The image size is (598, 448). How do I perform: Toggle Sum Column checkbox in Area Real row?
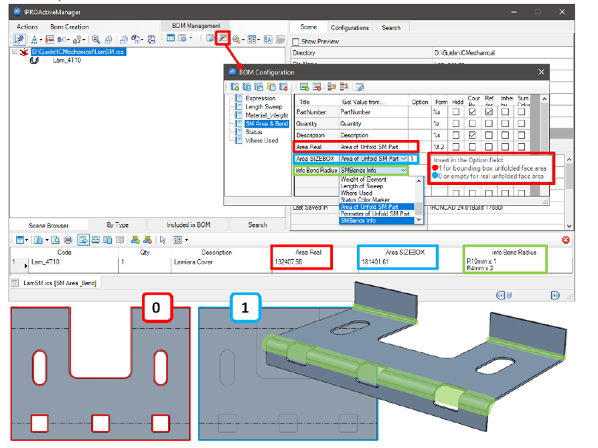pos(522,147)
